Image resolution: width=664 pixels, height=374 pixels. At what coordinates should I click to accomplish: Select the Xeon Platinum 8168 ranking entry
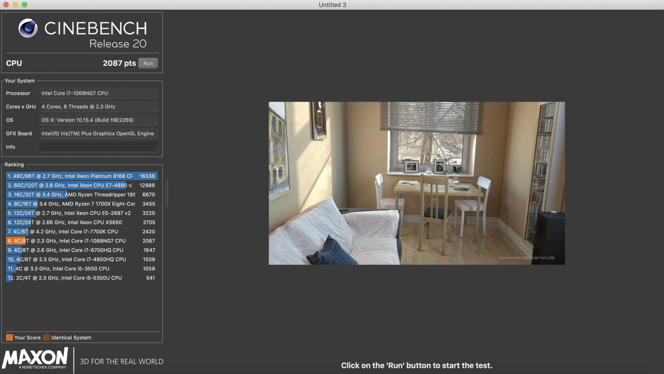click(81, 176)
